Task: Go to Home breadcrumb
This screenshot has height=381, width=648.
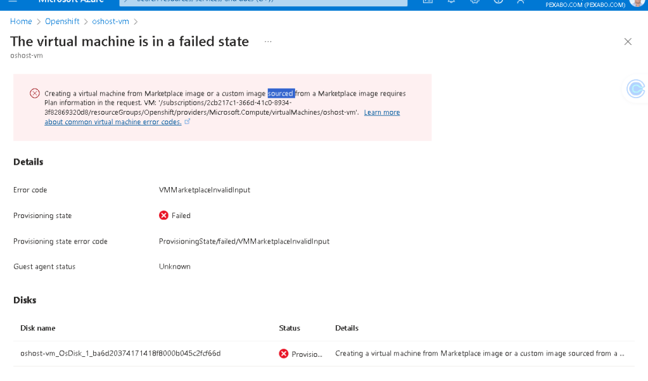Action: pos(21,22)
